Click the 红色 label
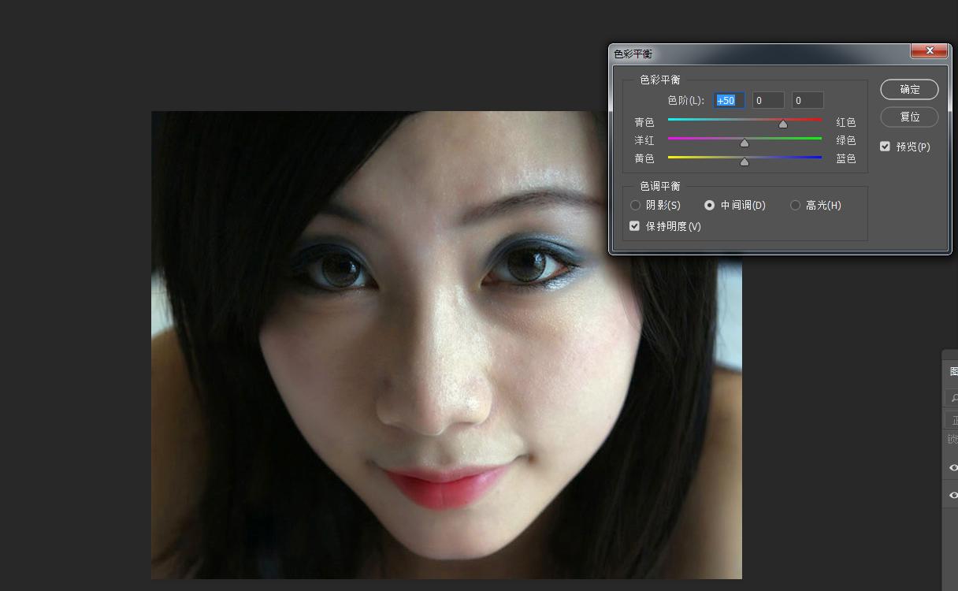 (846, 122)
